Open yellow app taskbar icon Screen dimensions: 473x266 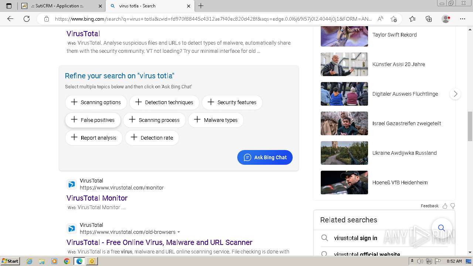coord(92,261)
